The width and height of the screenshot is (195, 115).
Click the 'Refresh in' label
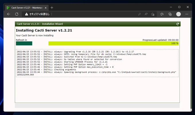22,40
